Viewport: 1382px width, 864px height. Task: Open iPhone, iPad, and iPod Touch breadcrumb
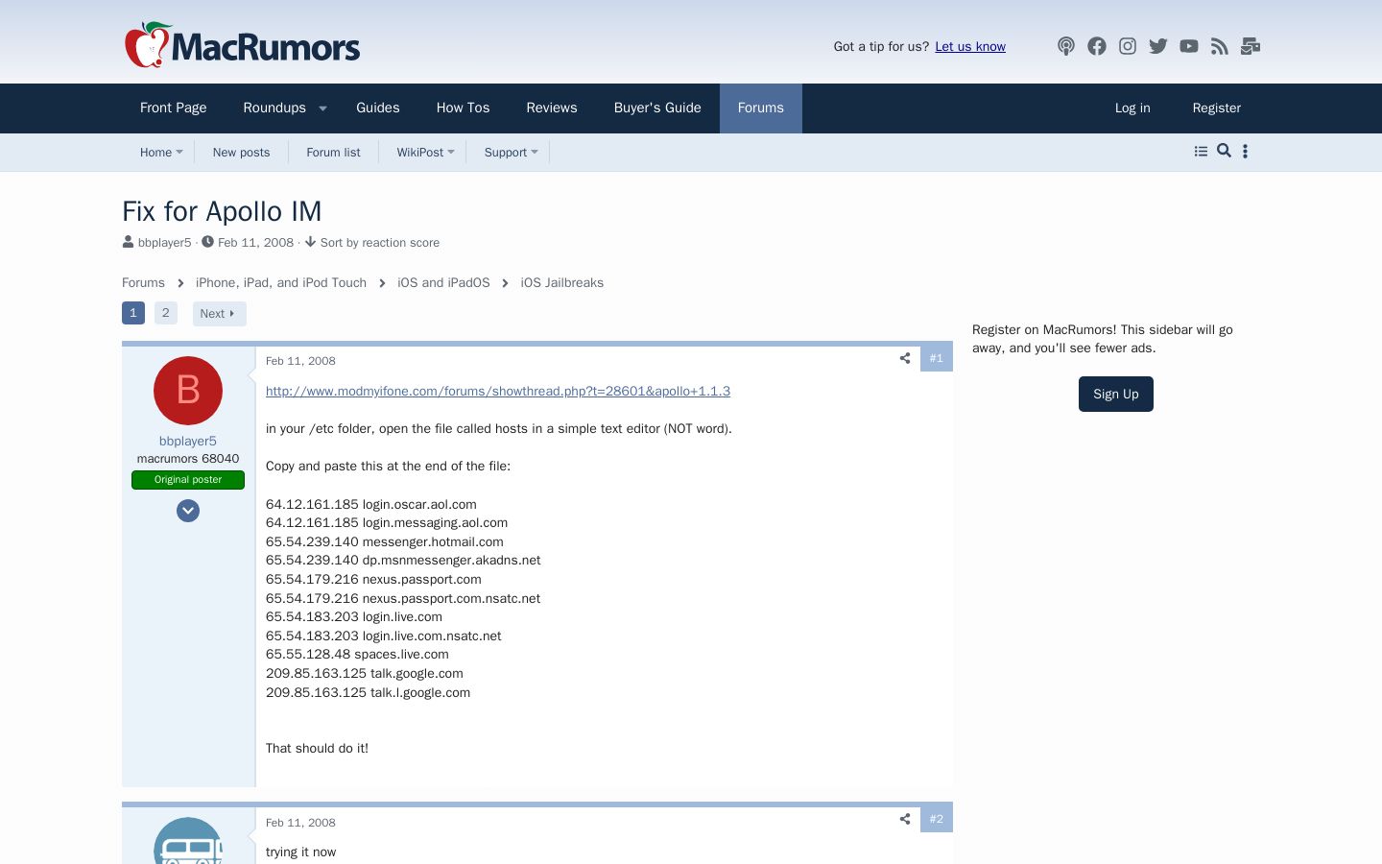(x=281, y=282)
